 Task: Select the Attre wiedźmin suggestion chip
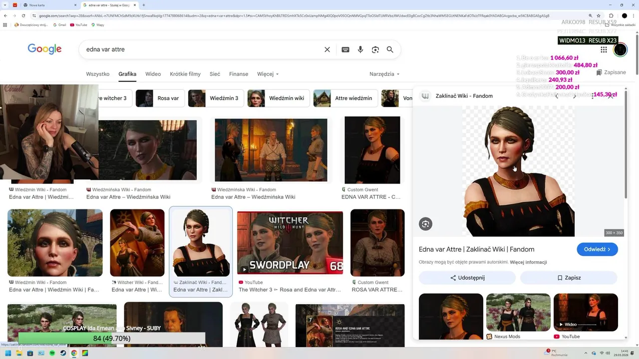(x=345, y=98)
